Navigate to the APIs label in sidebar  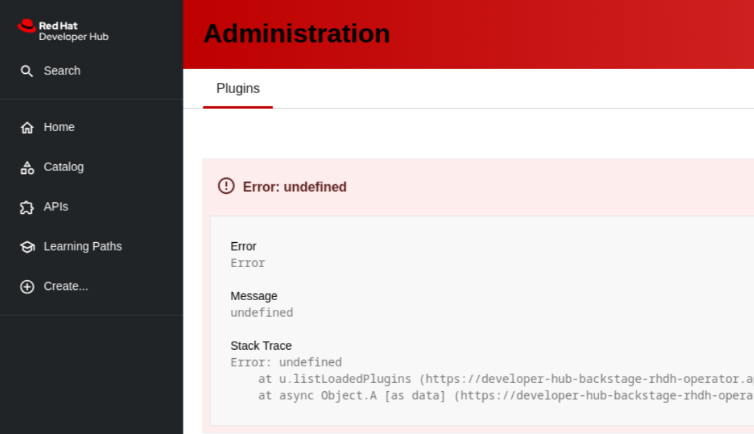coord(56,207)
